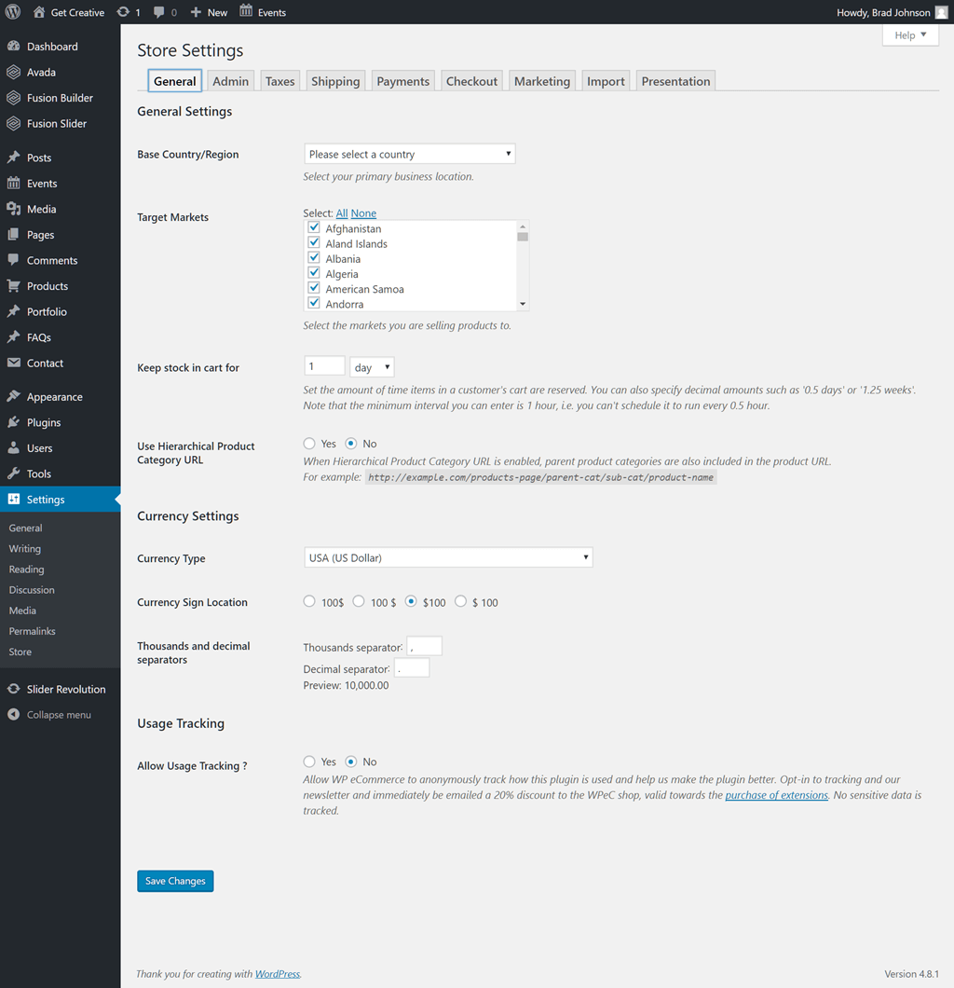954x988 pixels.
Task: Switch to the Payments tab
Action: coord(403,81)
